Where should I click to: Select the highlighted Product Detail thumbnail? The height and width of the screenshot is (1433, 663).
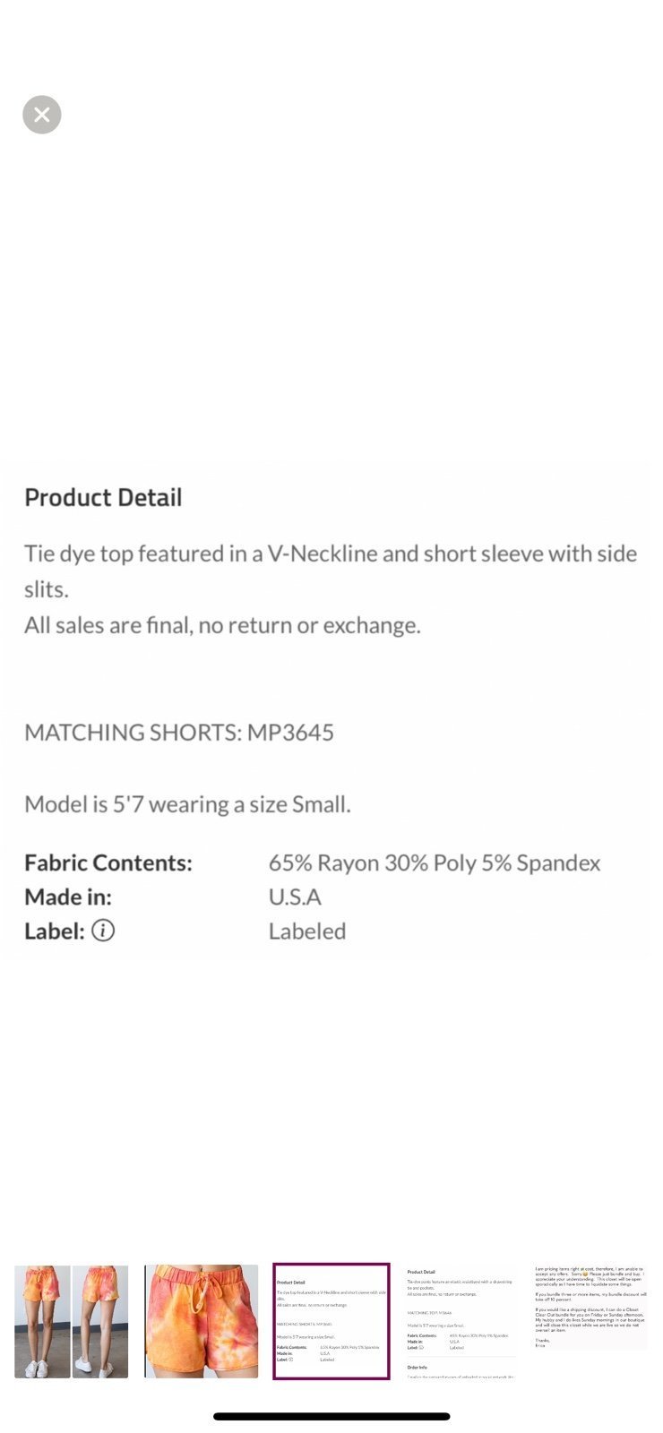pos(331,1321)
